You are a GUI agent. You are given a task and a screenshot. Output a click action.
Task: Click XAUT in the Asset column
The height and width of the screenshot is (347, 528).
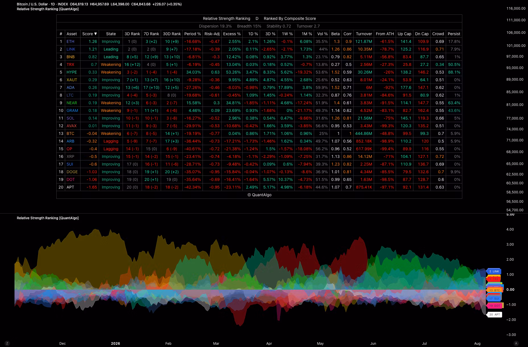coord(72,80)
